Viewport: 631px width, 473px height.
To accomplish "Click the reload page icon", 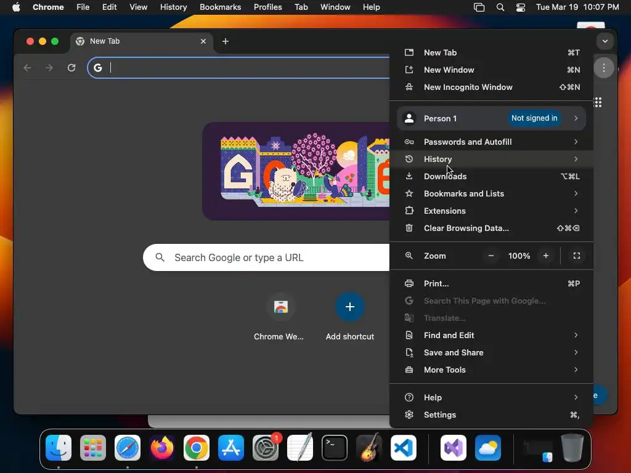I will (71, 68).
